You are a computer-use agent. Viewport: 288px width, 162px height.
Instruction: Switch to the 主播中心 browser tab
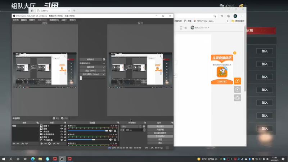[x=53, y=11]
